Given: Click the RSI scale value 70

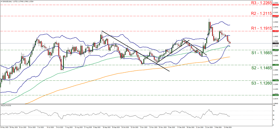Looking at the screenshot, I should 274,111.
